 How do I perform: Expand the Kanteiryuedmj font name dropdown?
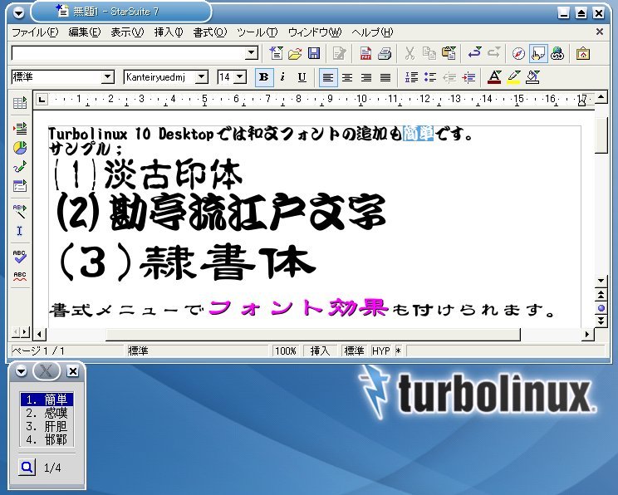[201, 77]
